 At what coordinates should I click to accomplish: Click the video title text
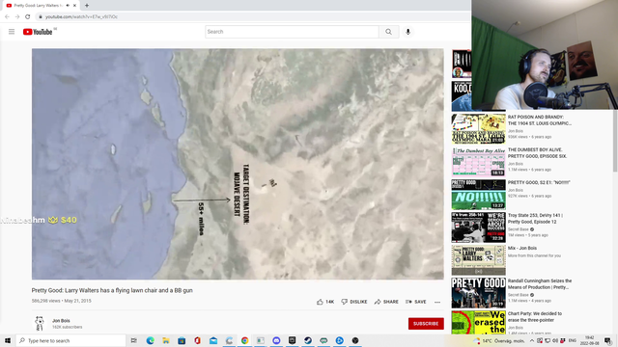(112, 290)
